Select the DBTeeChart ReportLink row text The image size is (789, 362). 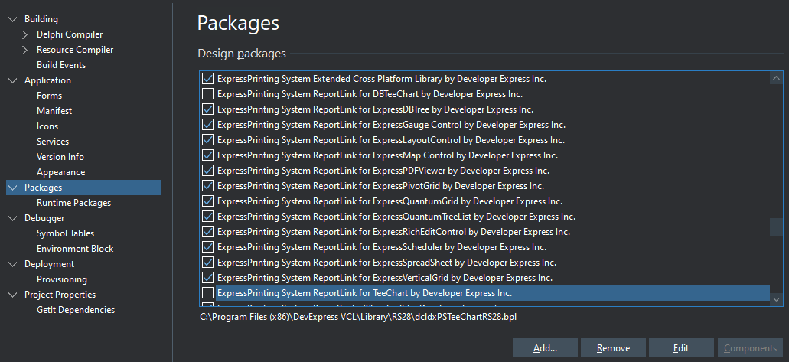[370, 93]
